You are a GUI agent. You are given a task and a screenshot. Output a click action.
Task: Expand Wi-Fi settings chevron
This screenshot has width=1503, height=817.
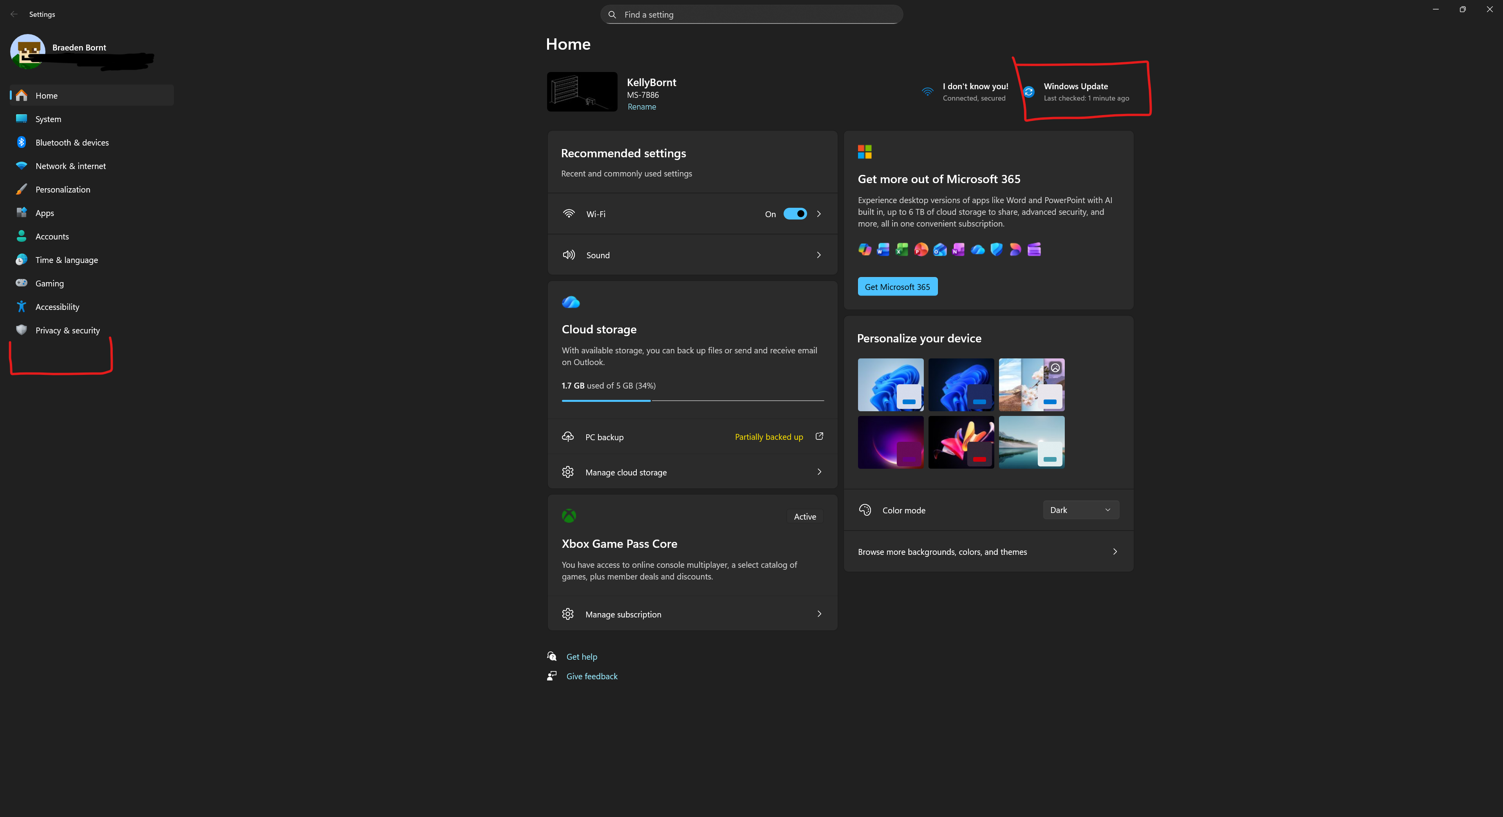[x=818, y=214]
